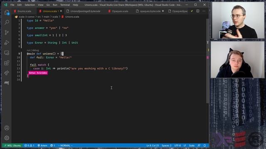266x149 pixels.
Task: Click the feedback icon in status bar
Action: click(x=199, y=145)
